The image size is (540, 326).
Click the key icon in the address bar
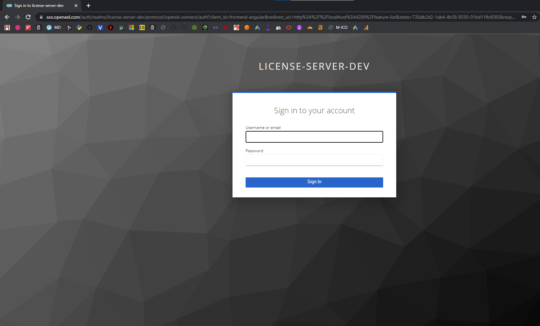524,17
